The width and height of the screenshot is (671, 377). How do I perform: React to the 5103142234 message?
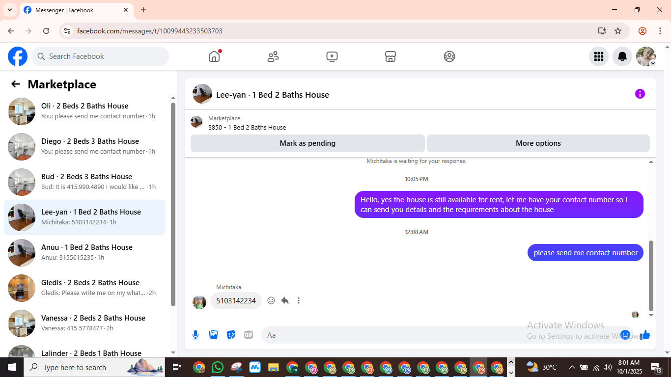(271, 300)
